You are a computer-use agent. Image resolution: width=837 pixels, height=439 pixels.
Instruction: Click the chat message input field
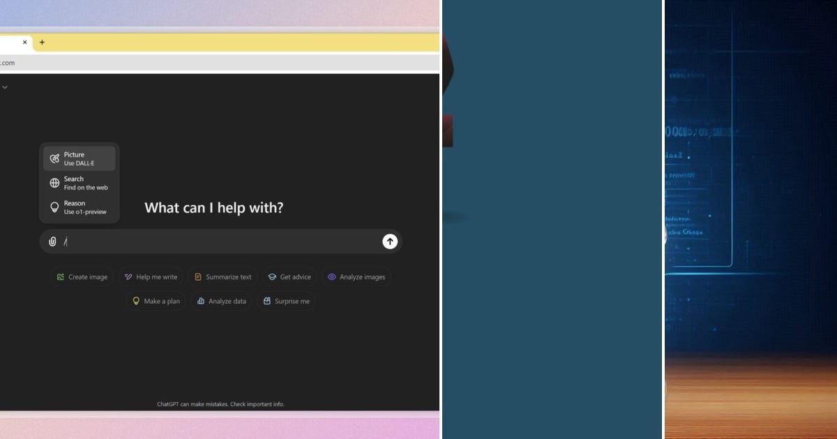pyautogui.click(x=209, y=242)
